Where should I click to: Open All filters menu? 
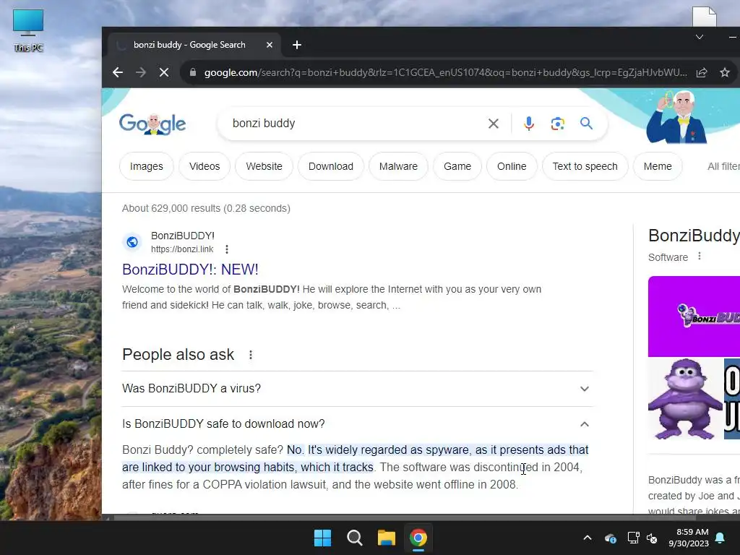[x=723, y=166]
